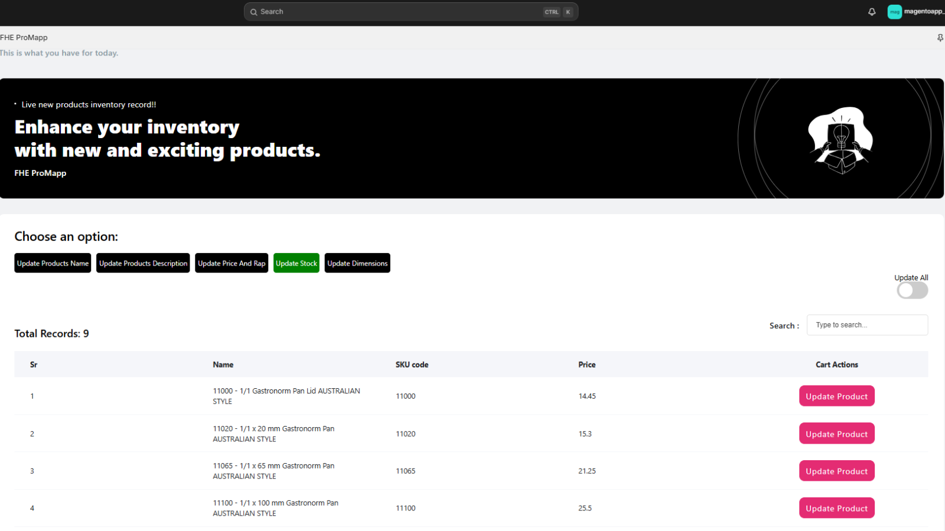Click the Cart Actions column header
Viewport: 945px width, 531px height.
pos(837,365)
